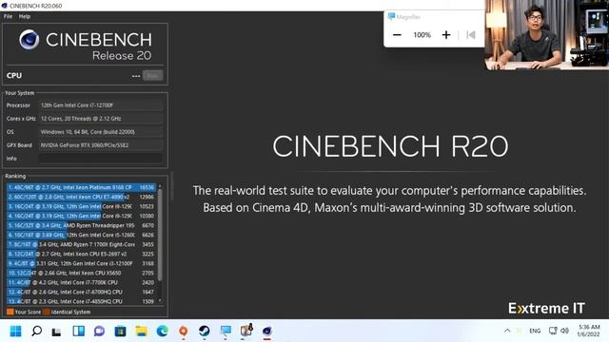Select ranking row 2 Intel Xeon CPU E7-4890 v2
609x342 pixels.
[81, 197]
